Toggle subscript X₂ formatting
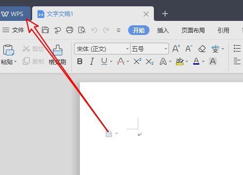 (150, 62)
